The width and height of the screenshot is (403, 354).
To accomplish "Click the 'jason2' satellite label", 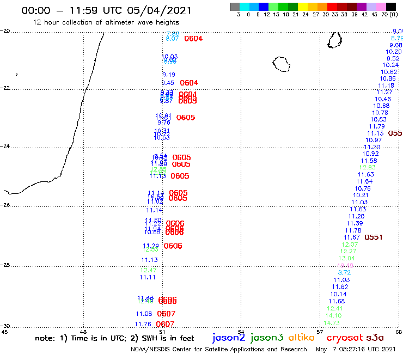I will pyautogui.click(x=229, y=338).
